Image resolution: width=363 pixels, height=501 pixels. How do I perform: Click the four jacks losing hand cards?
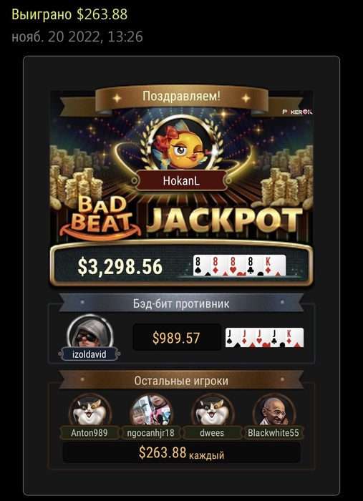click(265, 338)
